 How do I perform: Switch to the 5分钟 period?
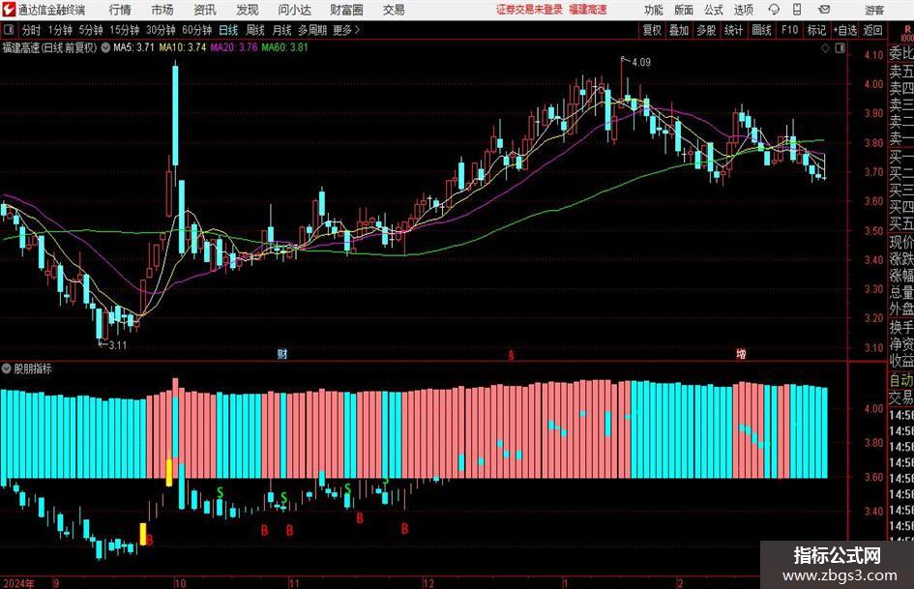coord(90,30)
